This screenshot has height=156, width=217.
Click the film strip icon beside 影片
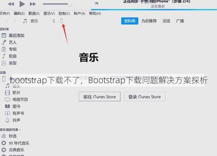tap(8, 93)
